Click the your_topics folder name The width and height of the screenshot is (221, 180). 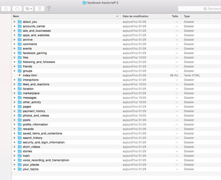point(30,169)
